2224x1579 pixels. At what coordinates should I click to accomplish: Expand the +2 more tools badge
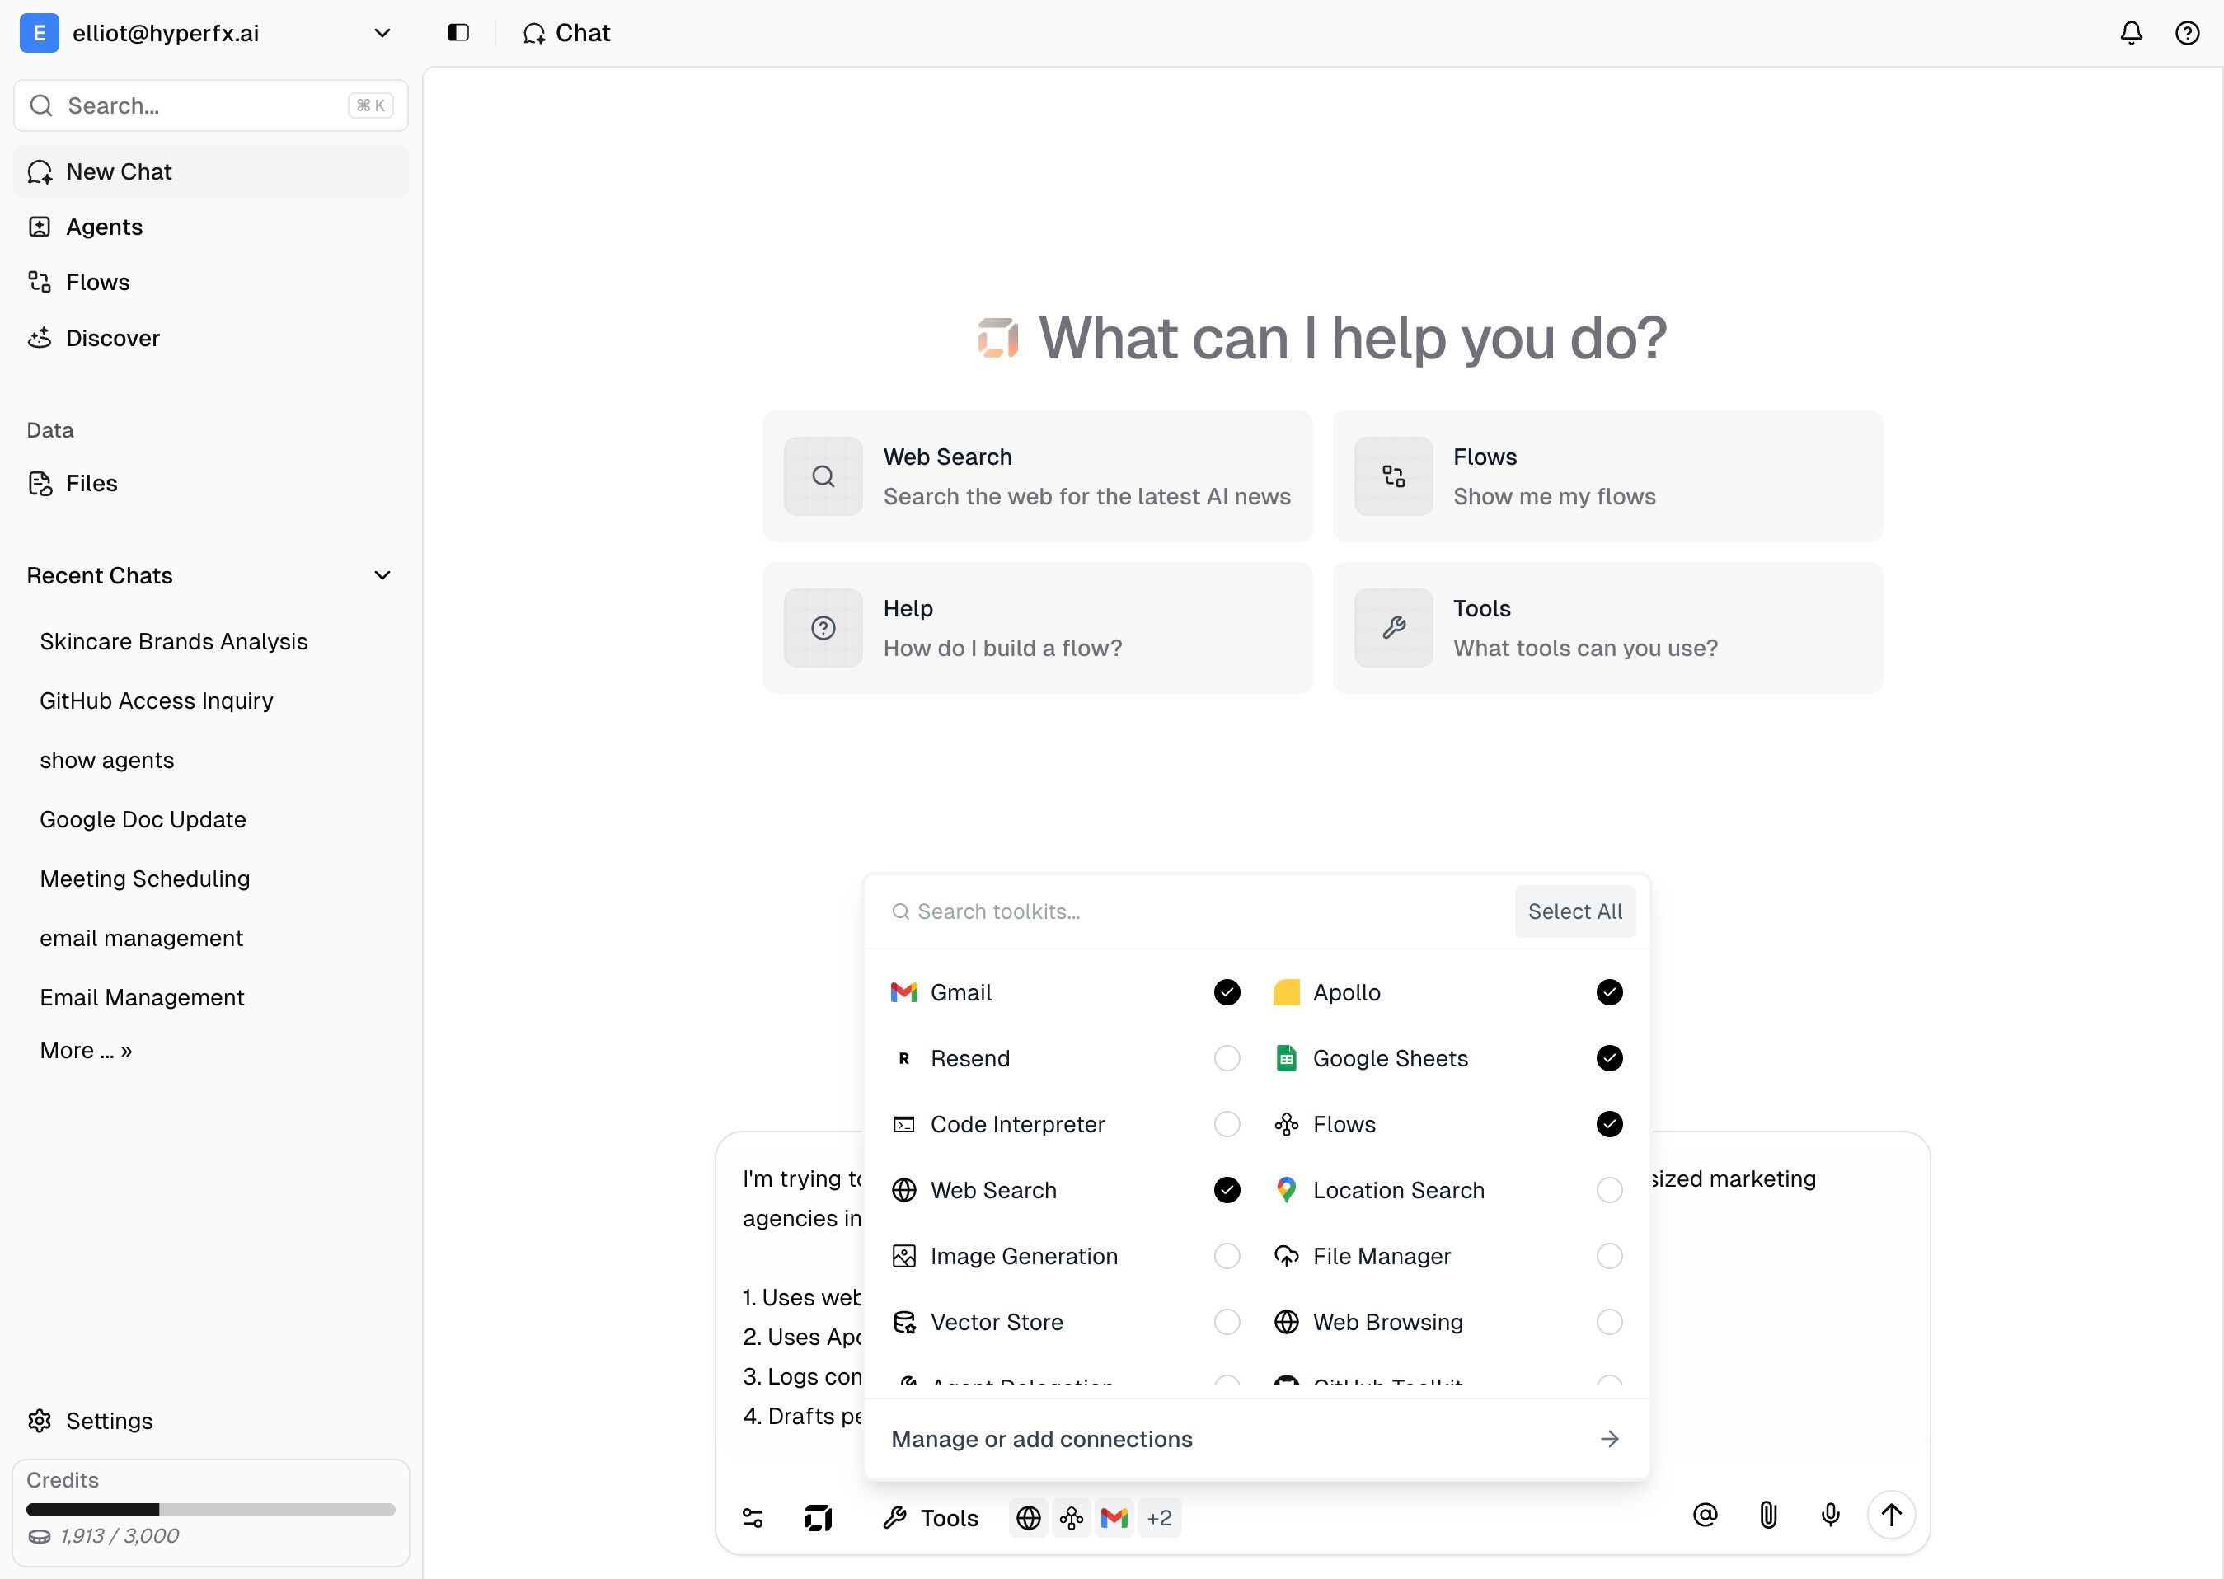pos(1158,1518)
